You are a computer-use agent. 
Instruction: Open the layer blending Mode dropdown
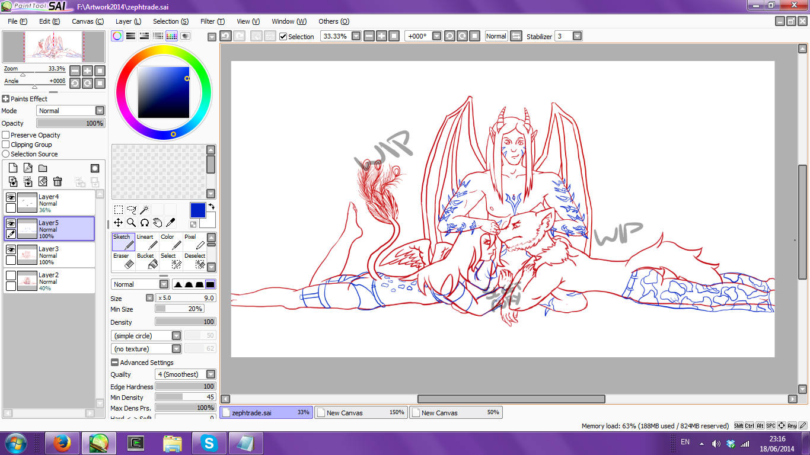[100, 111]
